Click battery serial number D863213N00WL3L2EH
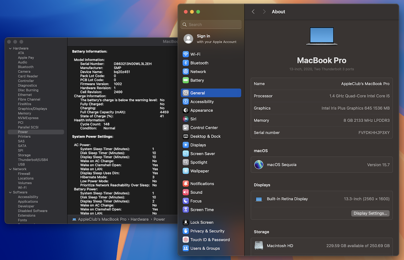 (x=133, y=64)
